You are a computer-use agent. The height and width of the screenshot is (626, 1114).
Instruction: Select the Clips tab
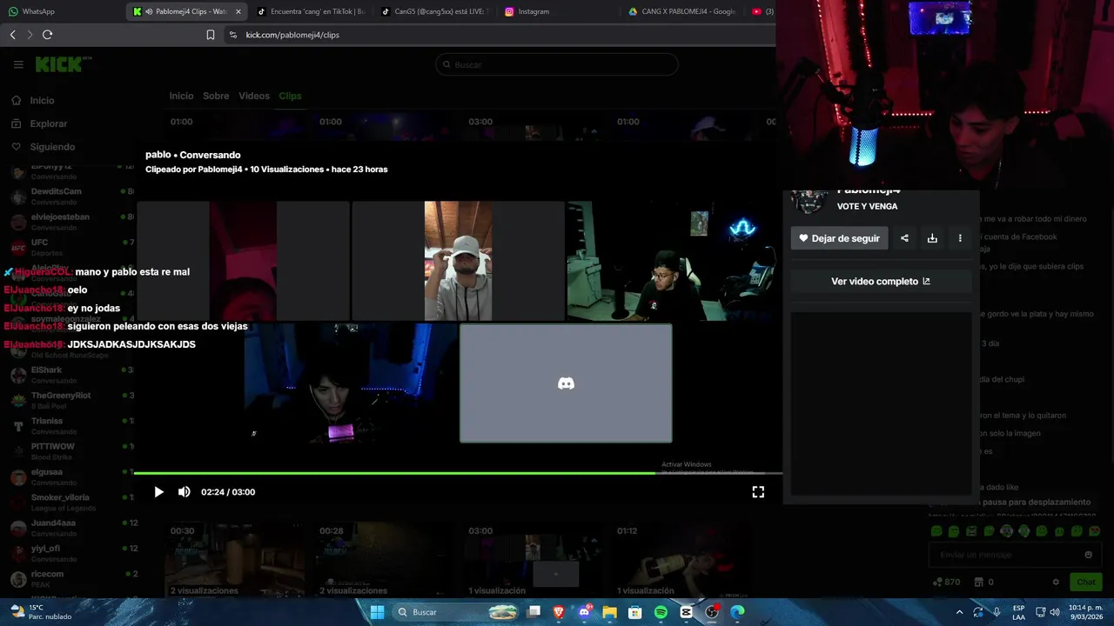[x=290, y=96]
